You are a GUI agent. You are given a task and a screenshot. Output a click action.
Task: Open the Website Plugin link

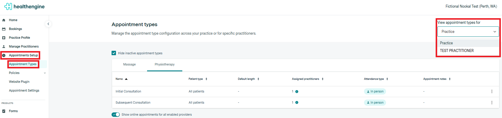(19, 82)
